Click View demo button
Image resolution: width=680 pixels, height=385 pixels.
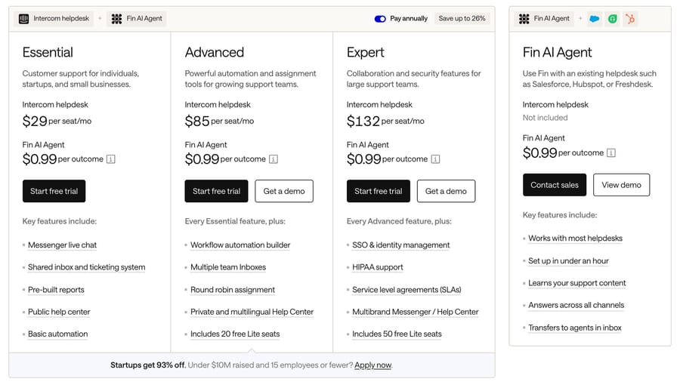pos(622,185)
